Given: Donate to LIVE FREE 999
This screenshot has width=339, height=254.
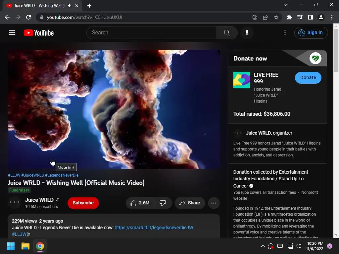Looking at the screenshot, I should [x=308, y=77].
